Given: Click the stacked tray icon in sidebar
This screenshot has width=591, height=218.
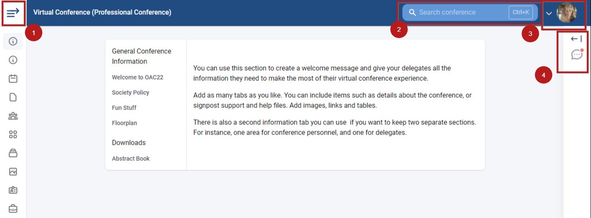Looking at the screenshot, I should tap(13, 153).
